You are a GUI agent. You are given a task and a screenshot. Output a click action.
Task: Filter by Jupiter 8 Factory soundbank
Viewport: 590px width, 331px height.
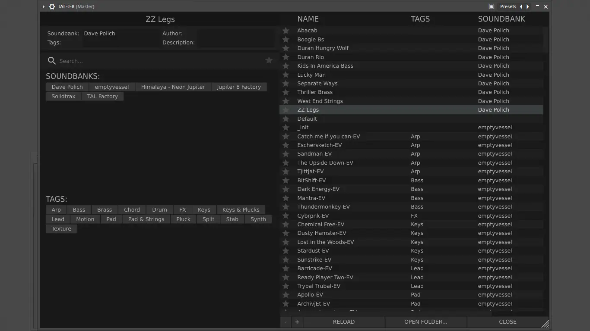point(239,87)
